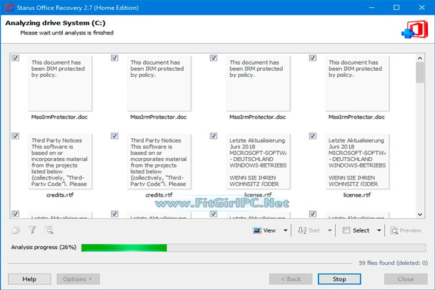Open the Options dropdown button
The image size is (435, 290).
tap(78, 279)
